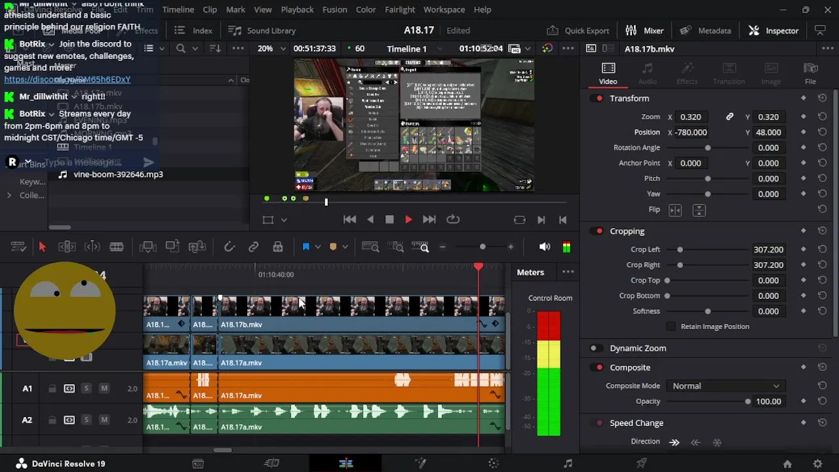
Task: Open the viewer 20% zoom dropdown
Action: (271, 49)
